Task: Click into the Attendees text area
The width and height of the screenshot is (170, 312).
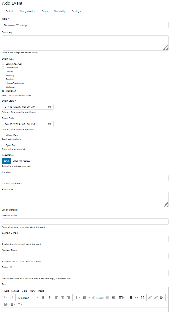Action: click(85, 199)
